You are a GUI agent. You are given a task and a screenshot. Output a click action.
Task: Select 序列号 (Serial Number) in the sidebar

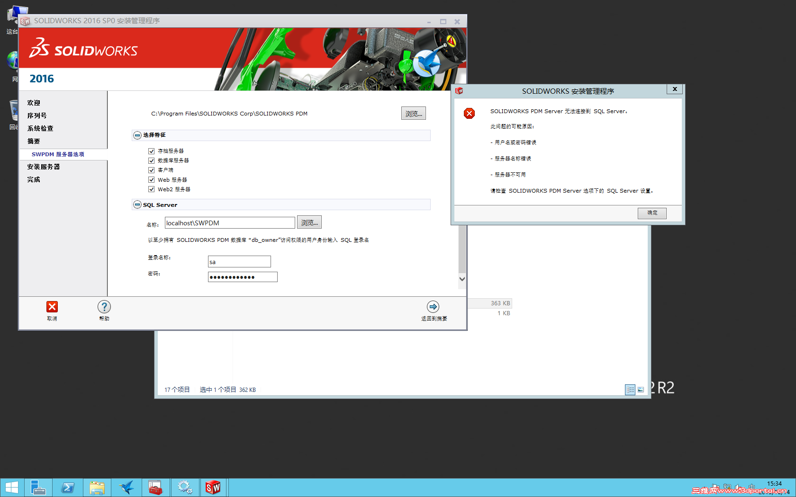[37, 115]
